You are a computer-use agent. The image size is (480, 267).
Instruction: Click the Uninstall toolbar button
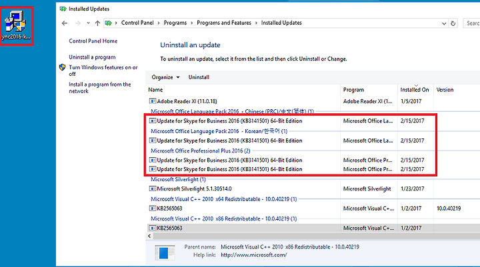199,77
